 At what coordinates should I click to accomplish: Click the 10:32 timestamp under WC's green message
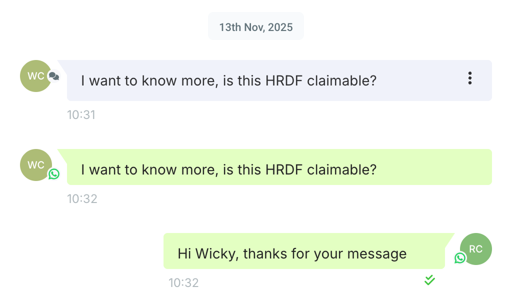pos(82,199)
